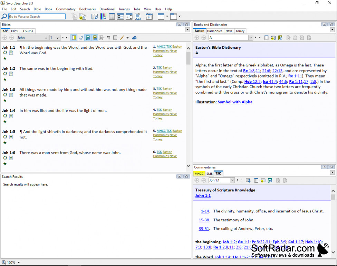Switch to the KJVSL Bible tab

[x=15, y=31]
